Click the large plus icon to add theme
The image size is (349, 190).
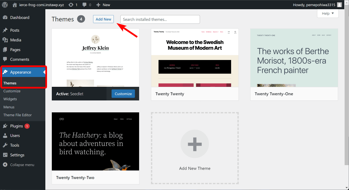[x=195, y=144]
